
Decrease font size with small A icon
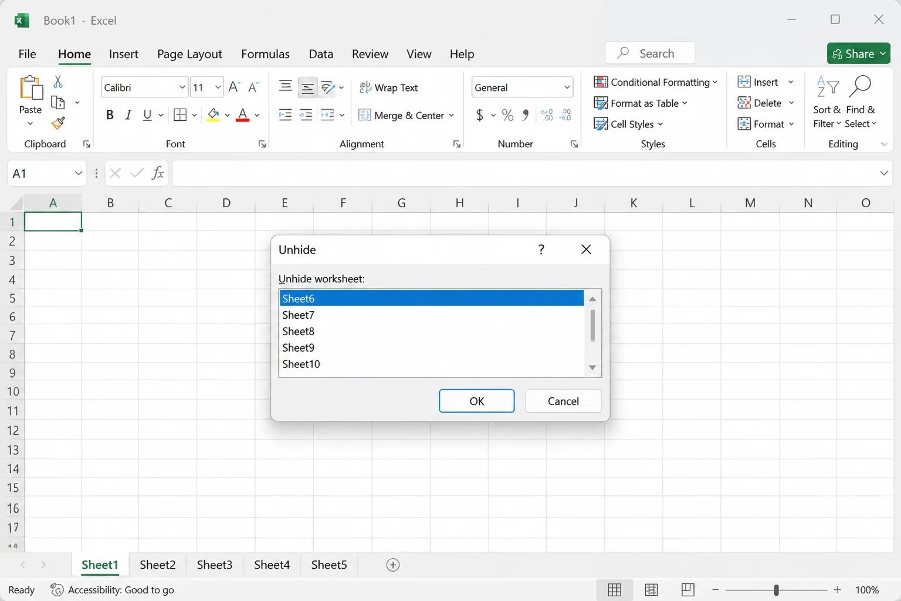(x=253, y=87)
